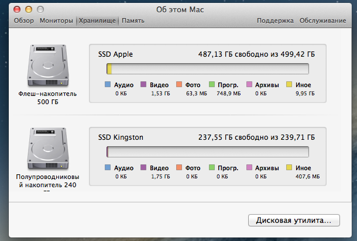
Task: Close the Об этом Mac window
Action: click(17, 9)
